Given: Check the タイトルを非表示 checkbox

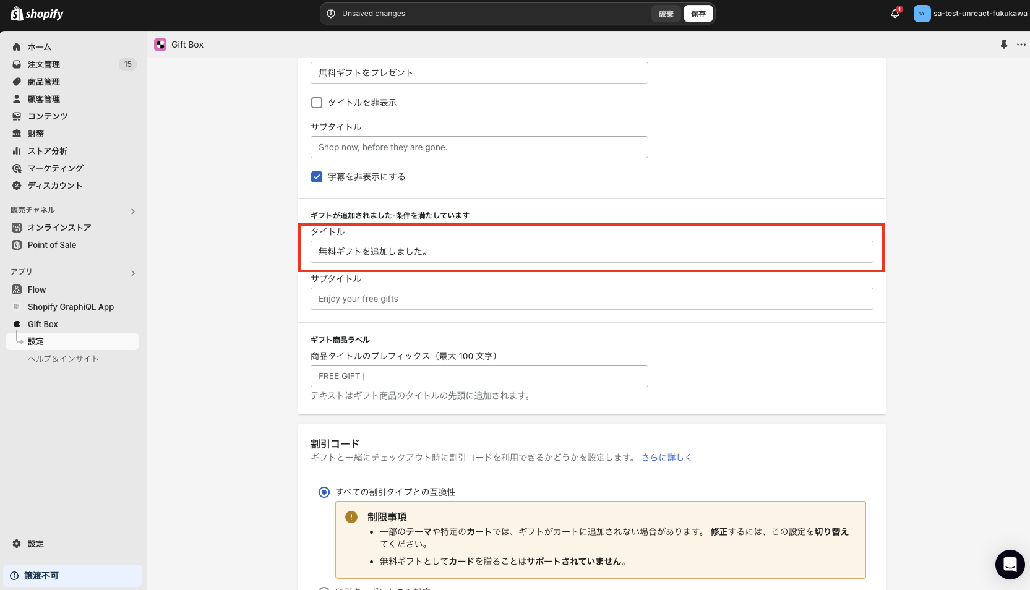Looking at the screenshot, I should point(316,102).
